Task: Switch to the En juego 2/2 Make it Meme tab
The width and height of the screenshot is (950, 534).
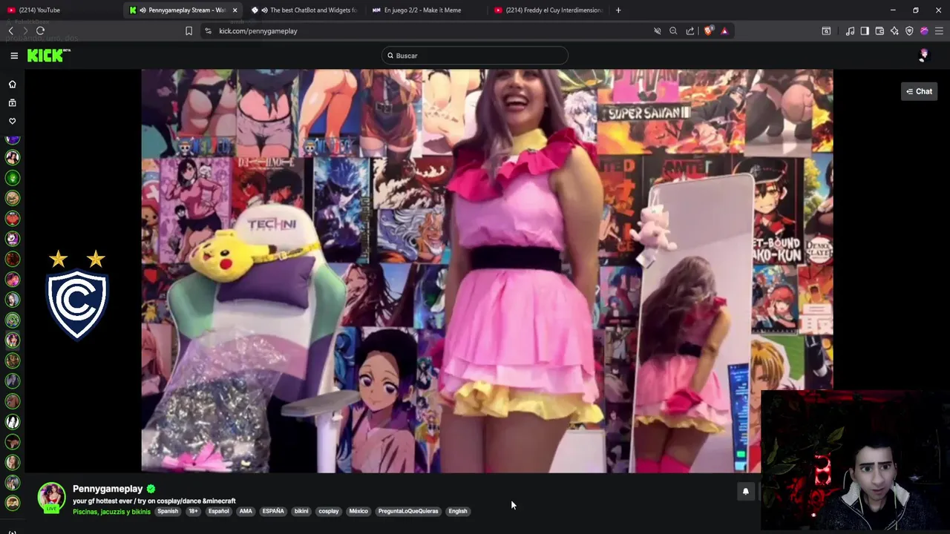Action: point(425,10)
